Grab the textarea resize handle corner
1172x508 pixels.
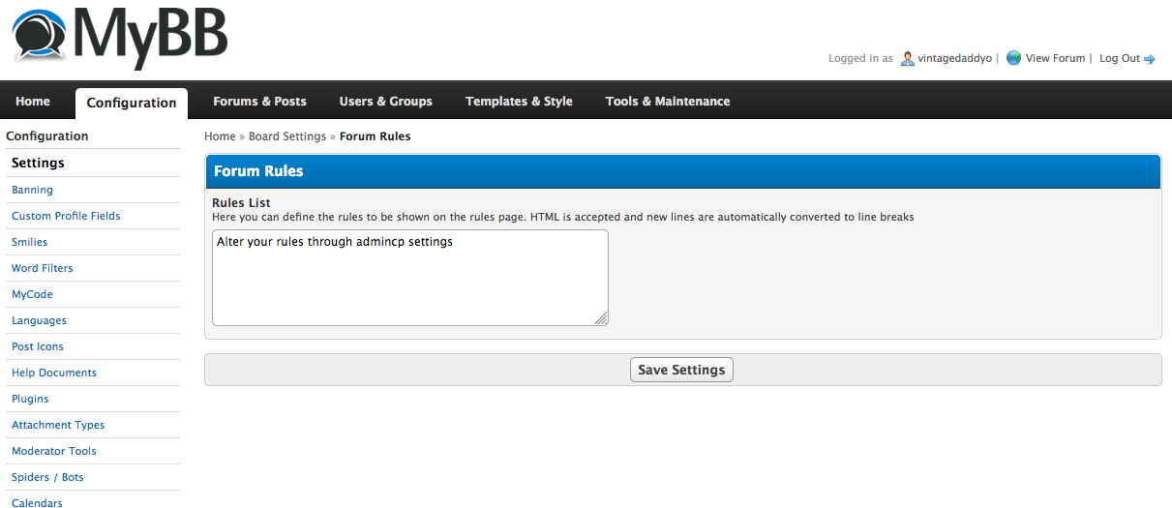[x=602, y=318]
